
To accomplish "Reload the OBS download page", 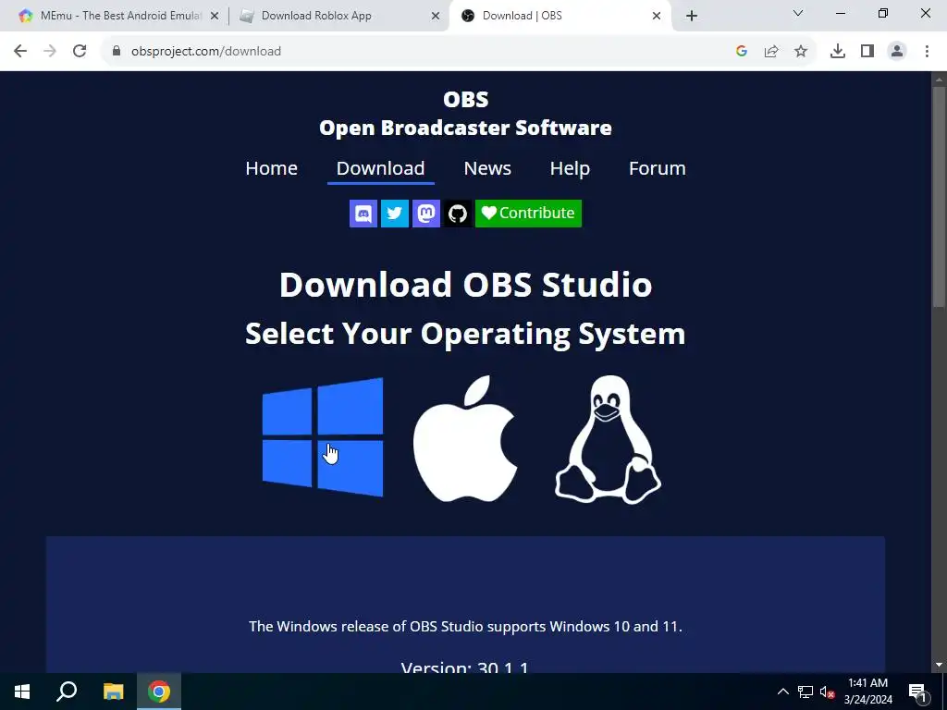I will click(80, 52).
